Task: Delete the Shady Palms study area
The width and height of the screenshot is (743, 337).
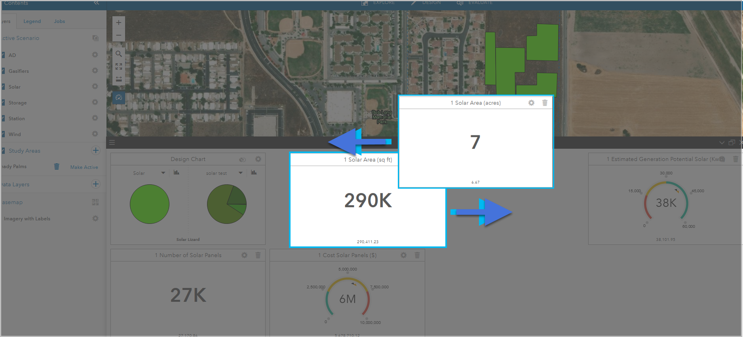Action: 57,167
